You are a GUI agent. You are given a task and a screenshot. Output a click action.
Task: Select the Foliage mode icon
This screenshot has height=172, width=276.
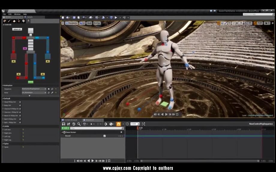(x=19, y=21)
